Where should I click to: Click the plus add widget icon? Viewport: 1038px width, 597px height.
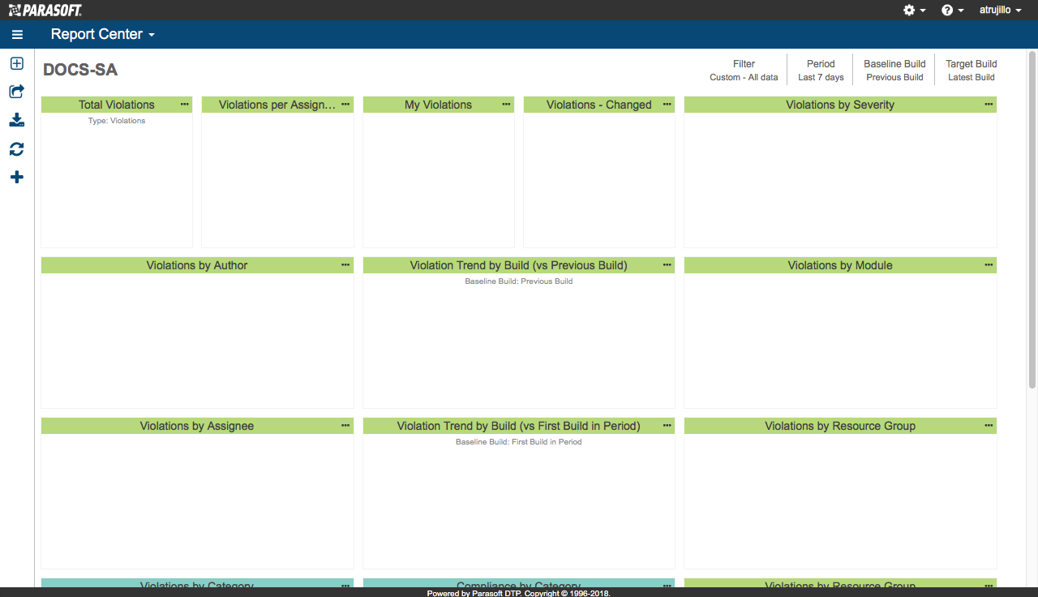17,177
